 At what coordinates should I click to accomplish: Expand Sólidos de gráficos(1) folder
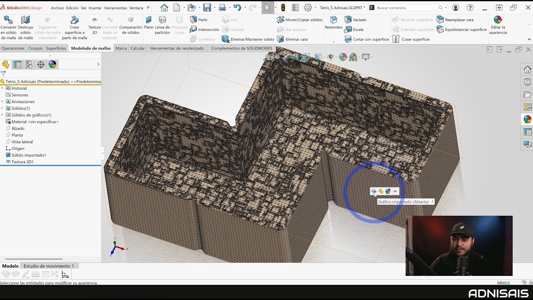2,115
